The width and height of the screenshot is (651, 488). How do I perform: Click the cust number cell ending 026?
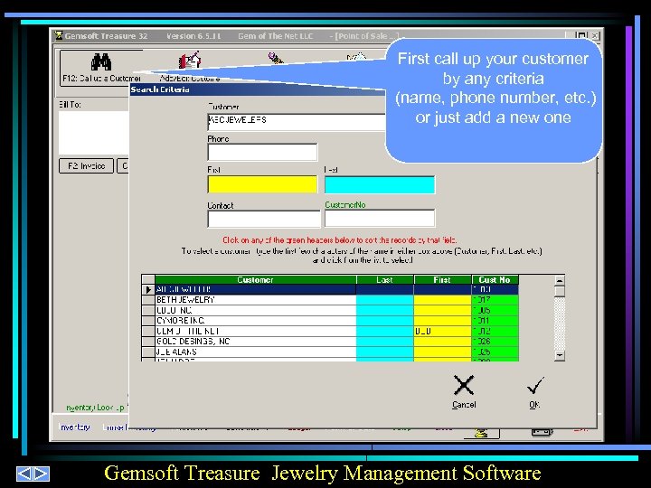[495, 341]
